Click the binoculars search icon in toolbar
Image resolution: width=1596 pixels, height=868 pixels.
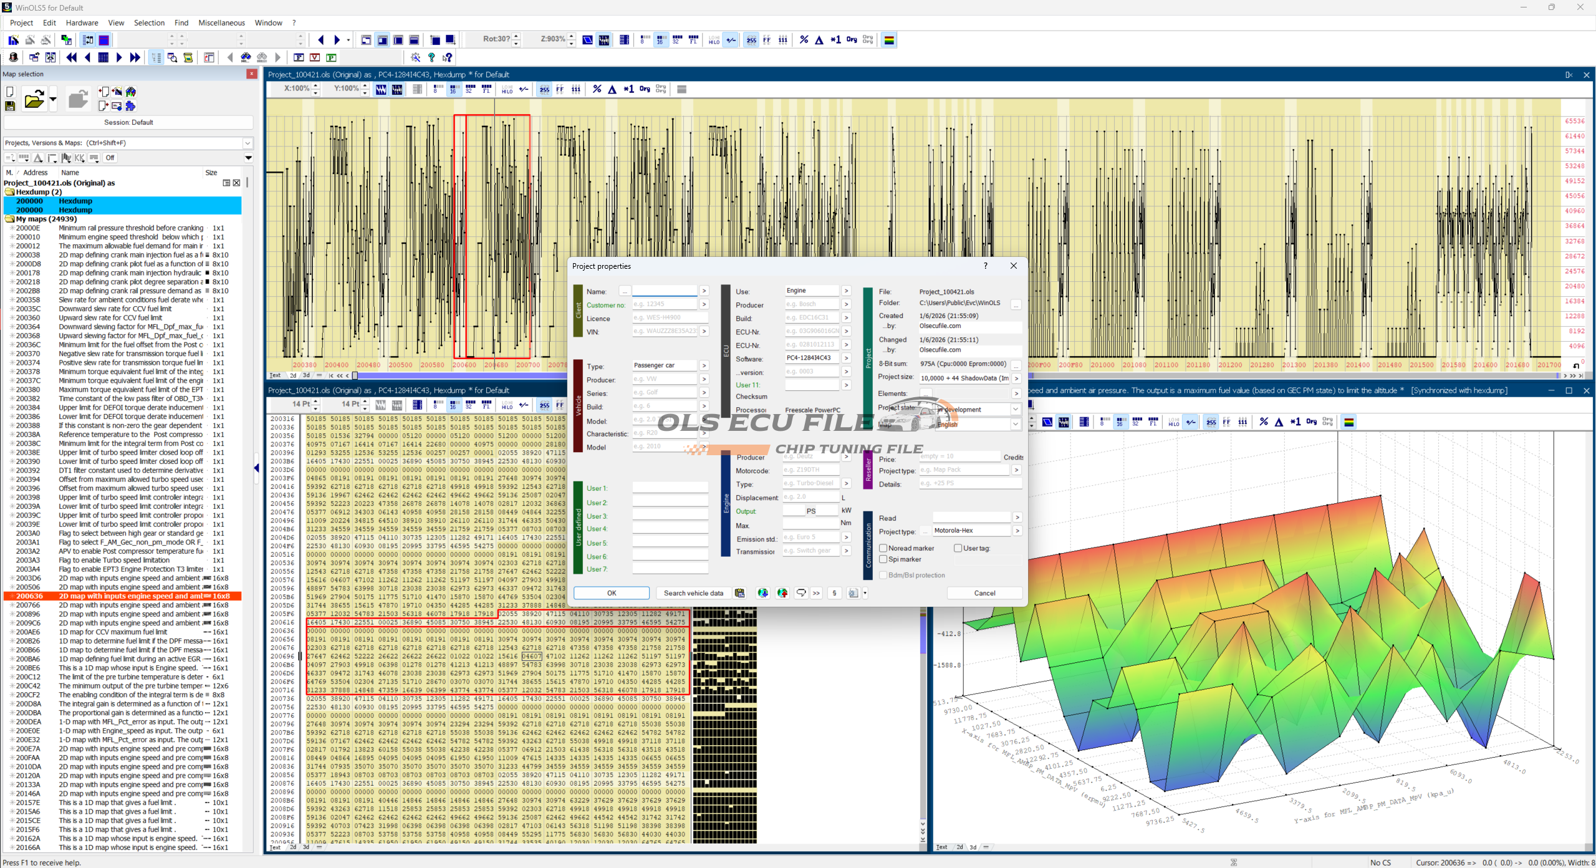click(245, 57)
